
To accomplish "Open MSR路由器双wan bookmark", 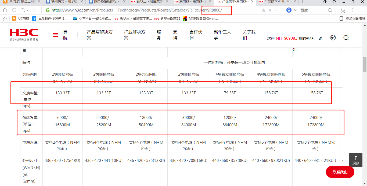I will pos(200,18).
